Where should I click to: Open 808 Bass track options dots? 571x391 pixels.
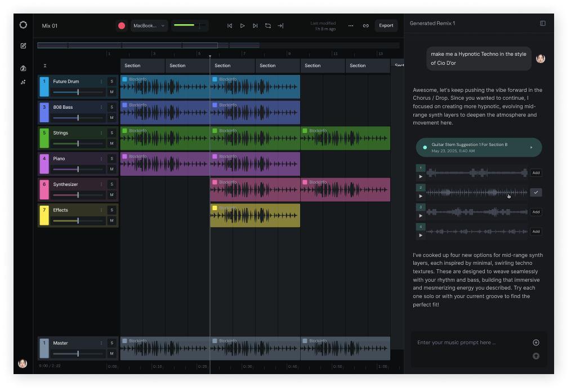pyautogui.click(x=101, y=107)
